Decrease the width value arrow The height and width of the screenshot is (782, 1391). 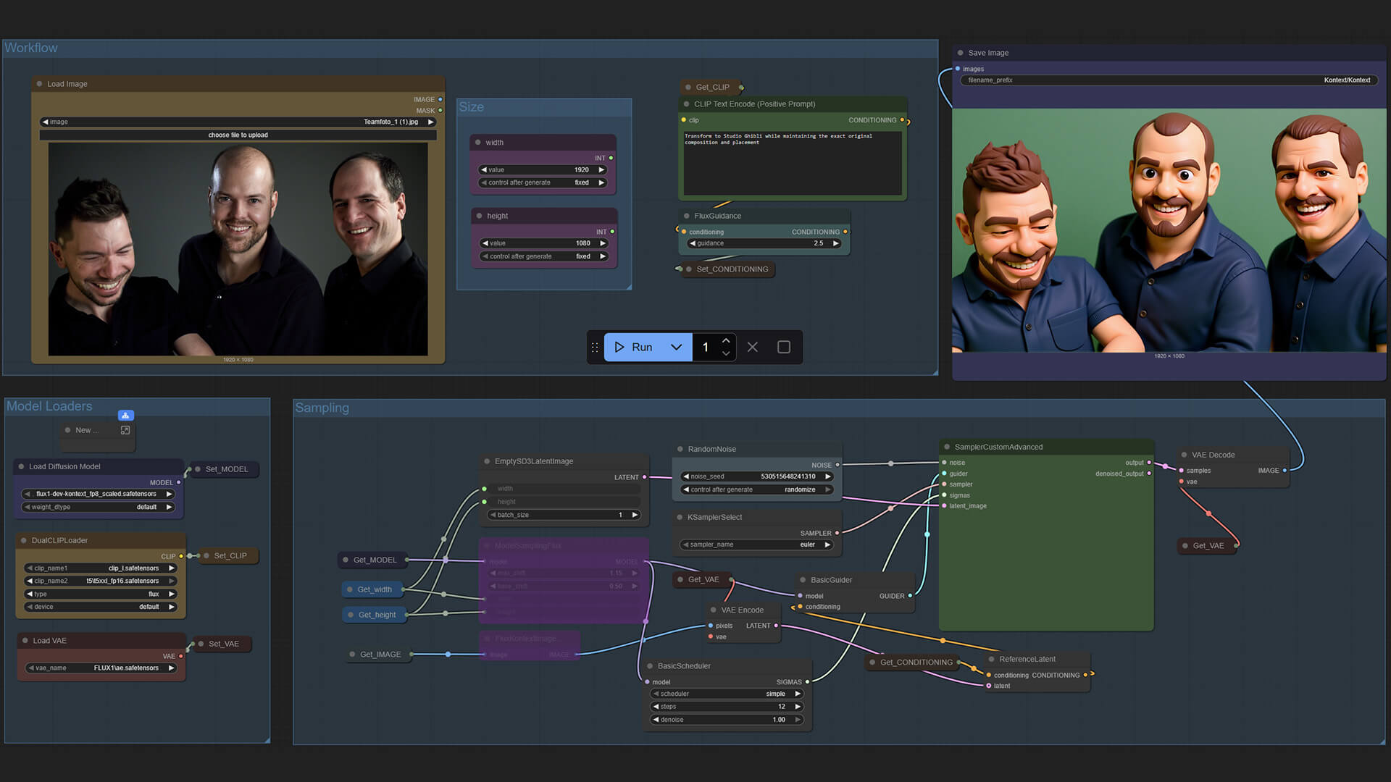click(x=484, y=169)
